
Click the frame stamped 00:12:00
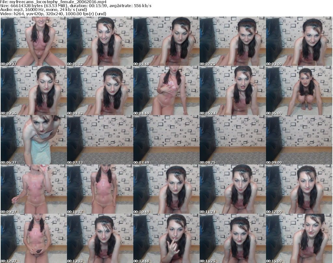[x=299, y=189]
